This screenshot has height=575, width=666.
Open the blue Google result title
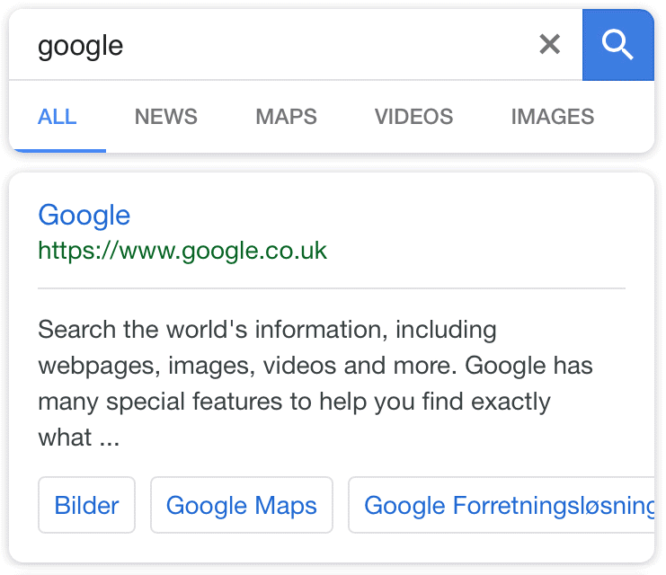click(84, 216)
